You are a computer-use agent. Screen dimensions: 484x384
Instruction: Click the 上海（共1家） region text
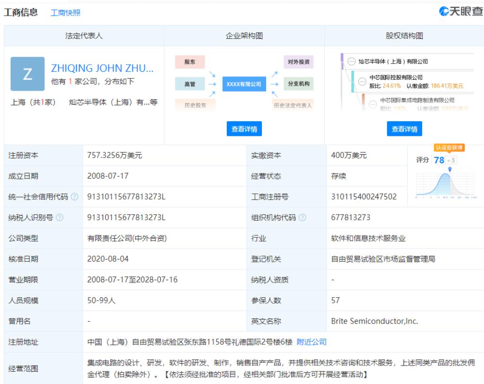33,102
